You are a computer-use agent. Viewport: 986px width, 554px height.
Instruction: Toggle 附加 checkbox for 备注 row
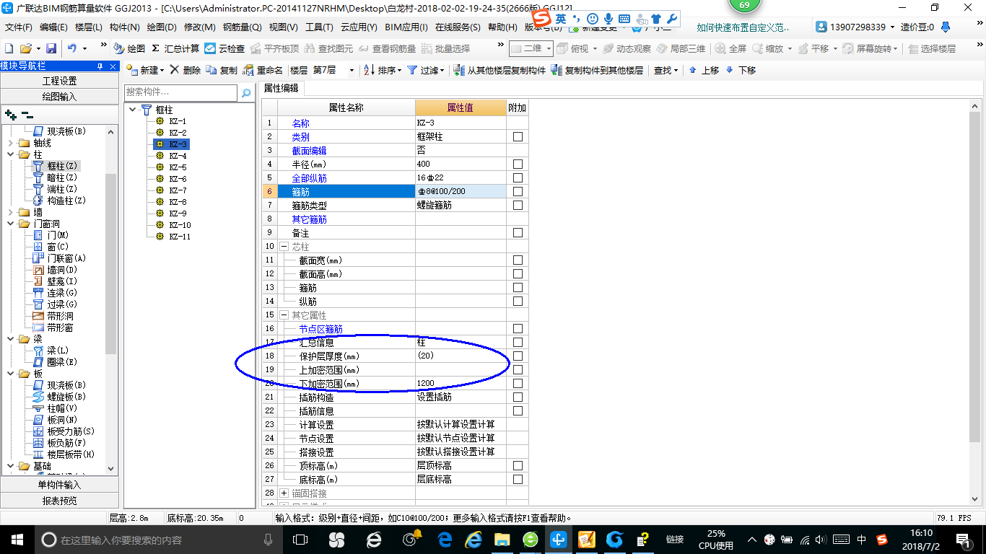[518, 233]
